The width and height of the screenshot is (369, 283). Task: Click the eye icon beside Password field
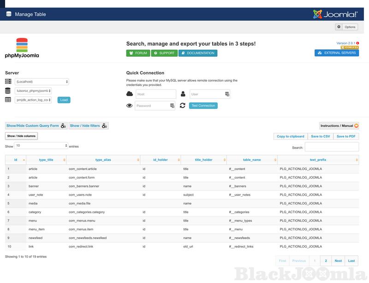click(130, 106)
